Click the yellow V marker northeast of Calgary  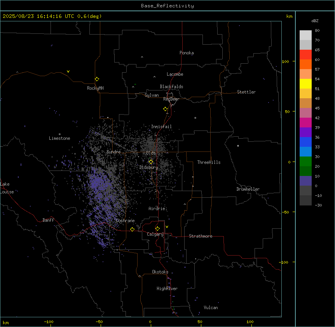[167, 227]
